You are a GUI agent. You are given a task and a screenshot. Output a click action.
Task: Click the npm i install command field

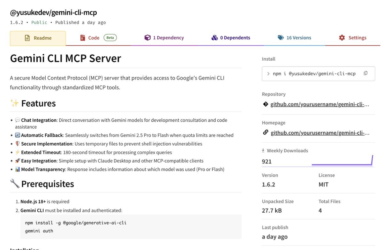319,73
